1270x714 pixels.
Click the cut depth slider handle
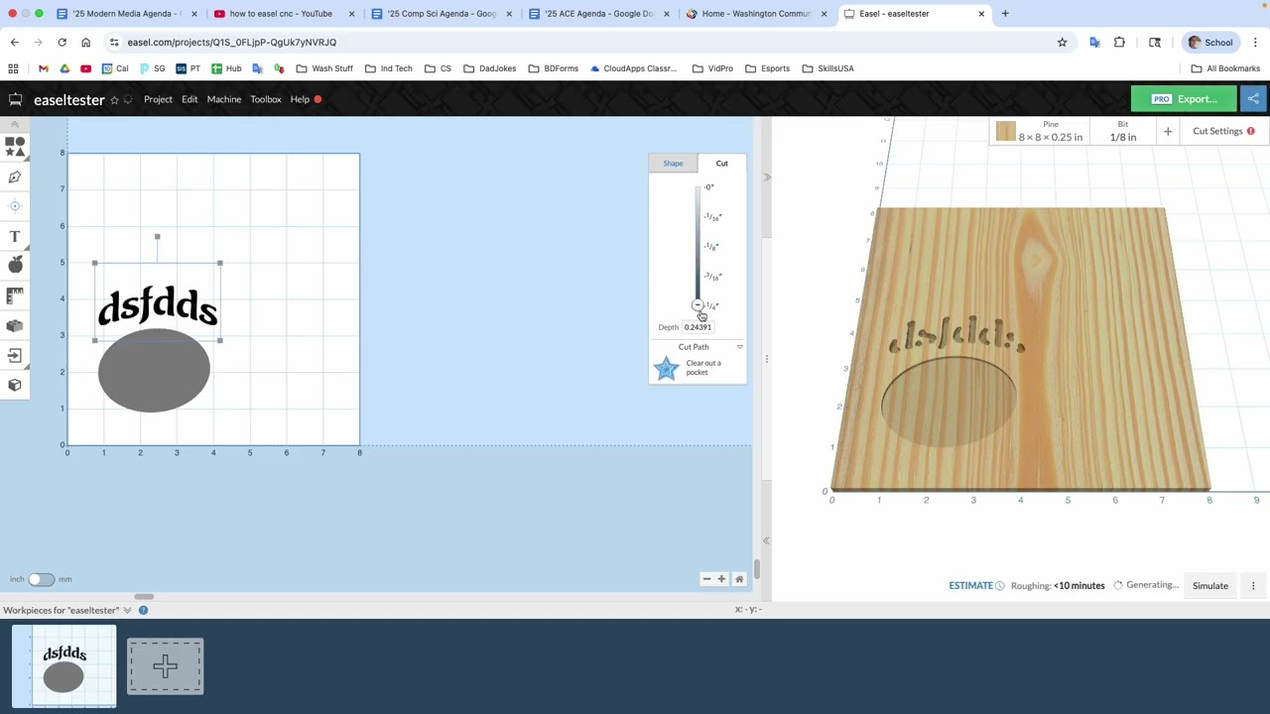pos(698,305)
